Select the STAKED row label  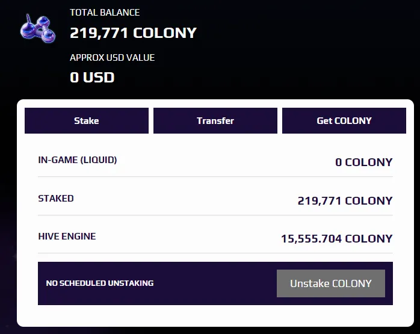[x=56, y=199]
